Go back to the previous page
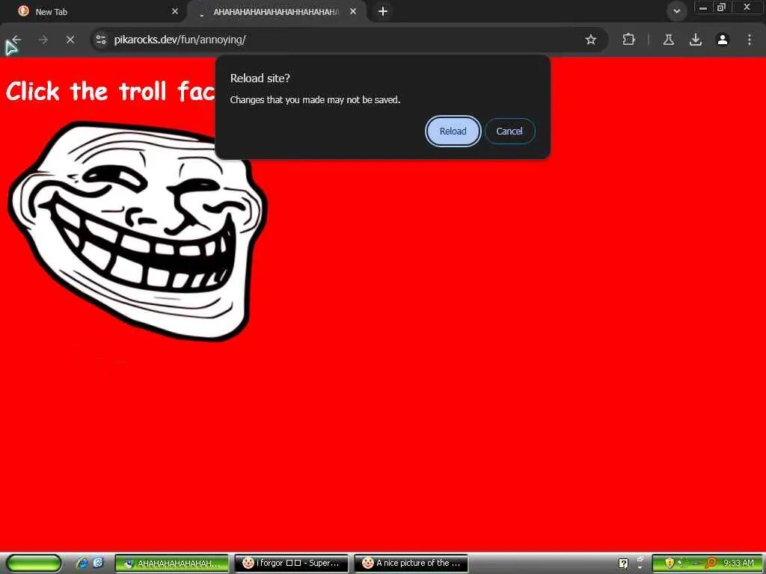Viewport: 766px width, 574px height. tap(16, 40)
